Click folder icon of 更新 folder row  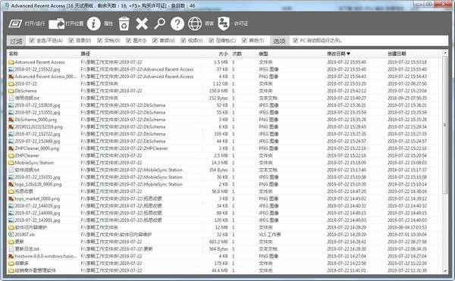click(11, 242)
